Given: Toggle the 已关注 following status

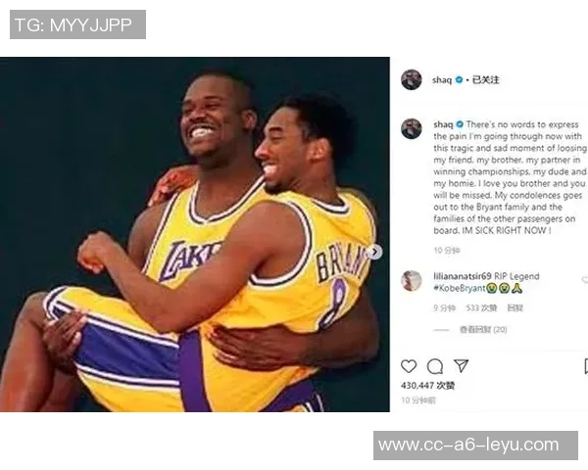Looking at the screenshot, I should pyautogui.click(x=486, y=80).
